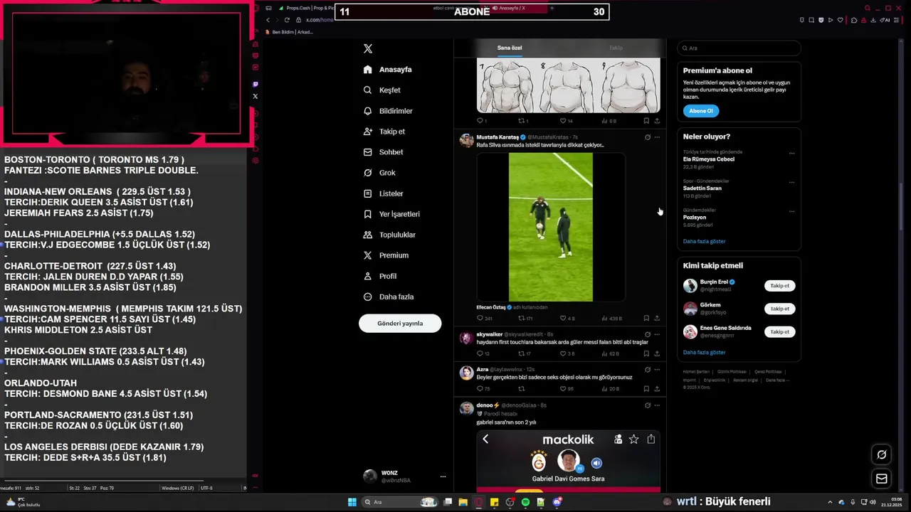The image size is (911, 512).
Task: Open WONZ account menu dots
Action: [x=443, y=476]
